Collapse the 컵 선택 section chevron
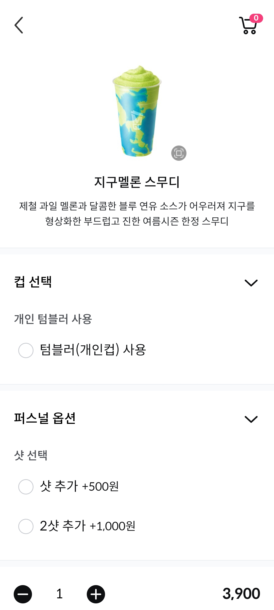 point(251,283)
